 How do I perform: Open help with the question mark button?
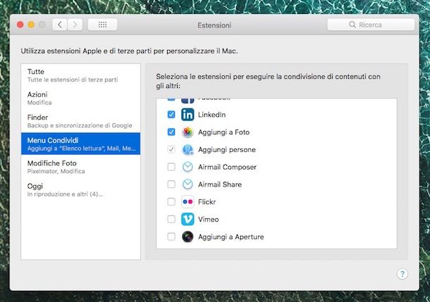coord(403,274)
